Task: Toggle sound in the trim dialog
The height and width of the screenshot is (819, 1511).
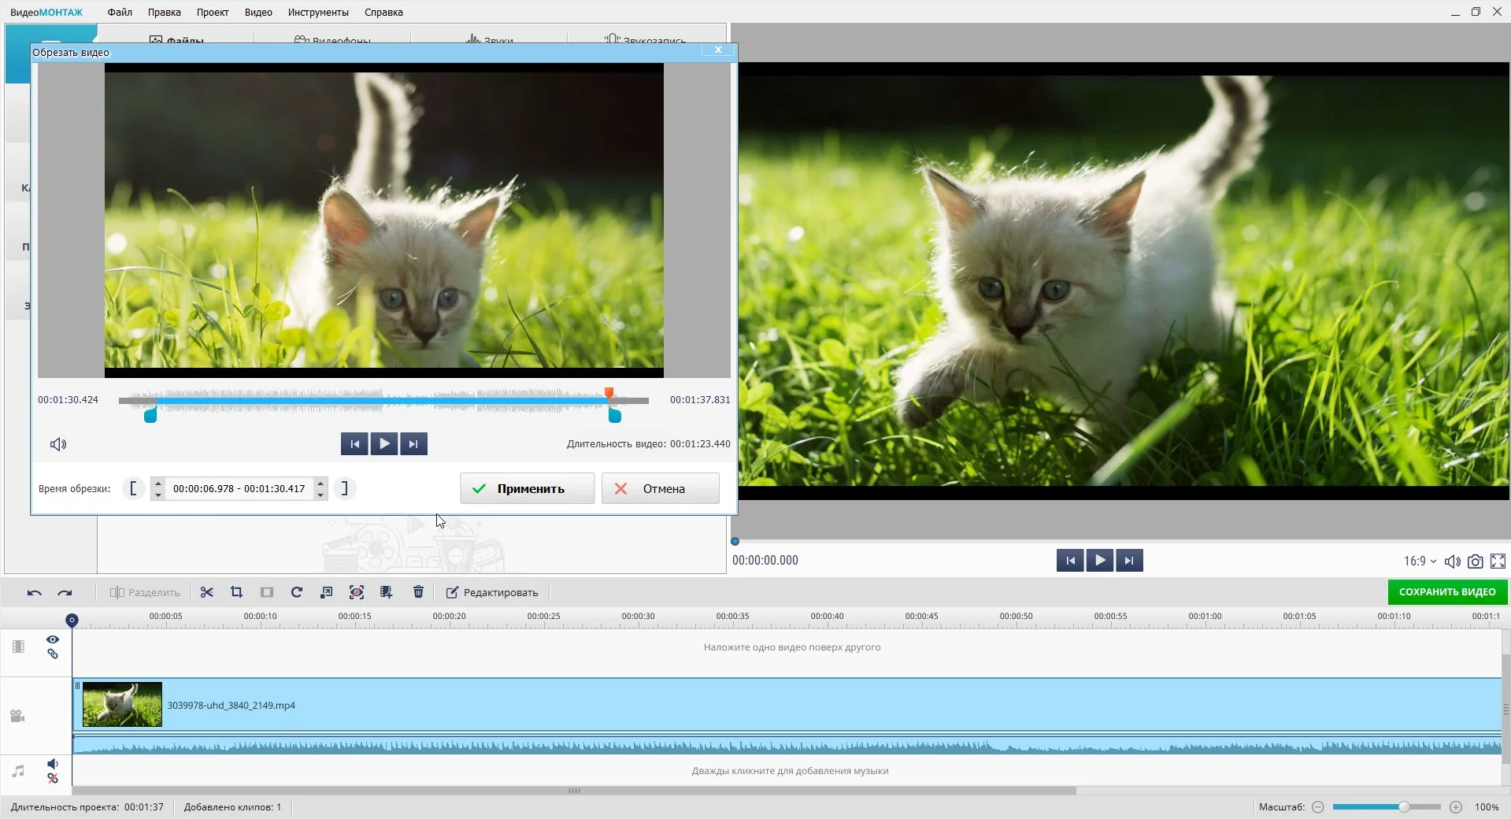Action: point(58,444)
